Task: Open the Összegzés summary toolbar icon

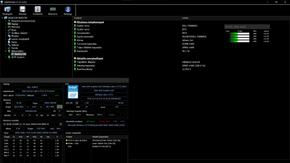Action: click(x=7, y=11)
